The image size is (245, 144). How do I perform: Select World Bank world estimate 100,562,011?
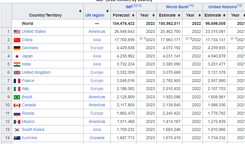coord(169,23)
